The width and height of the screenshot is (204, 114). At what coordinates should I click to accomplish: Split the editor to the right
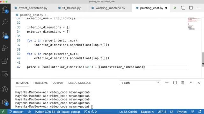click(x=191, y=8)
